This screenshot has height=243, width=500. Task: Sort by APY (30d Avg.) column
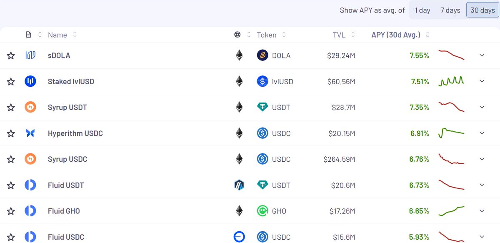(x=400, y=35)
